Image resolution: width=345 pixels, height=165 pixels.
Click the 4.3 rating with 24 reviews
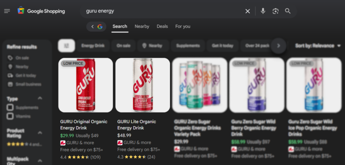[136, 157]
